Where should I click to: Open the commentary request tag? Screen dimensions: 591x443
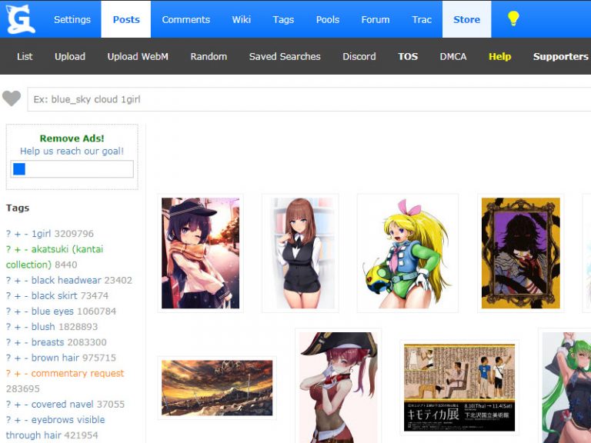[78, 373]
